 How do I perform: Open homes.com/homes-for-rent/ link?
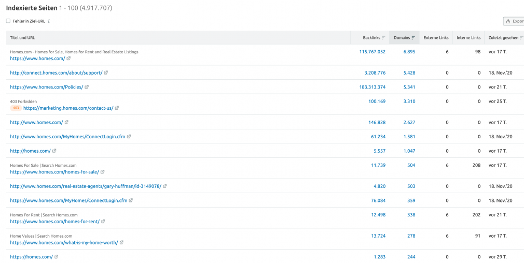click(x=55, y=222)
